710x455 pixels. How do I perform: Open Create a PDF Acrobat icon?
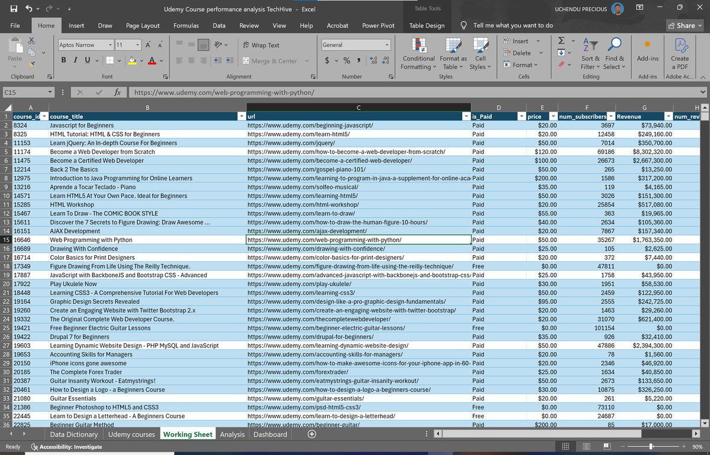tap(680, 54)
